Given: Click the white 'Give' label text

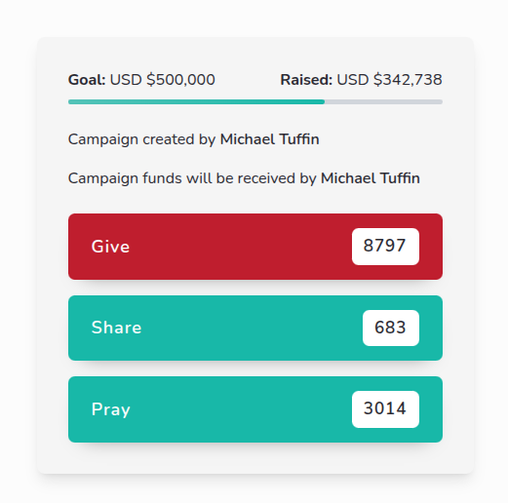Looking at the screenshot, I should pos(110,247).
